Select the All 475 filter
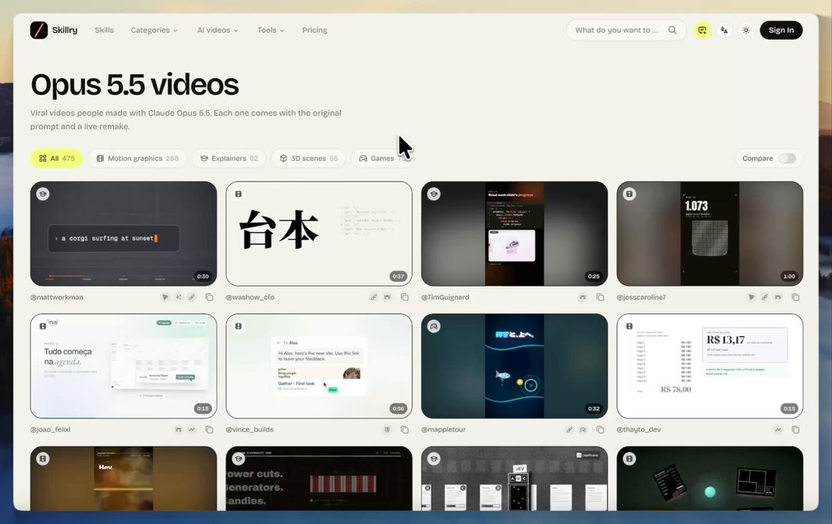 pyautogui.click(x=57, y=159)
